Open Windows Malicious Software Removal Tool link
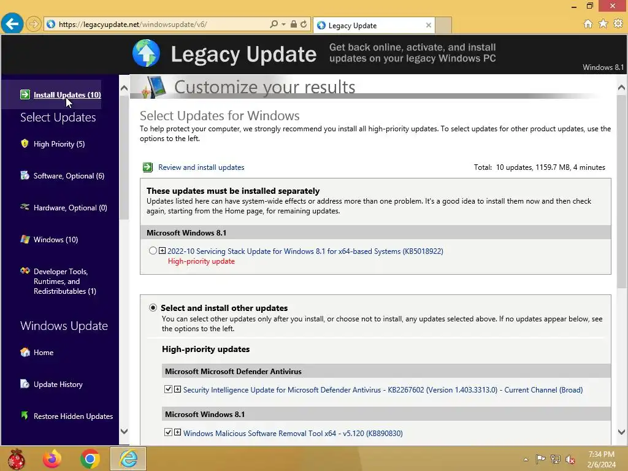 [293, 433]
